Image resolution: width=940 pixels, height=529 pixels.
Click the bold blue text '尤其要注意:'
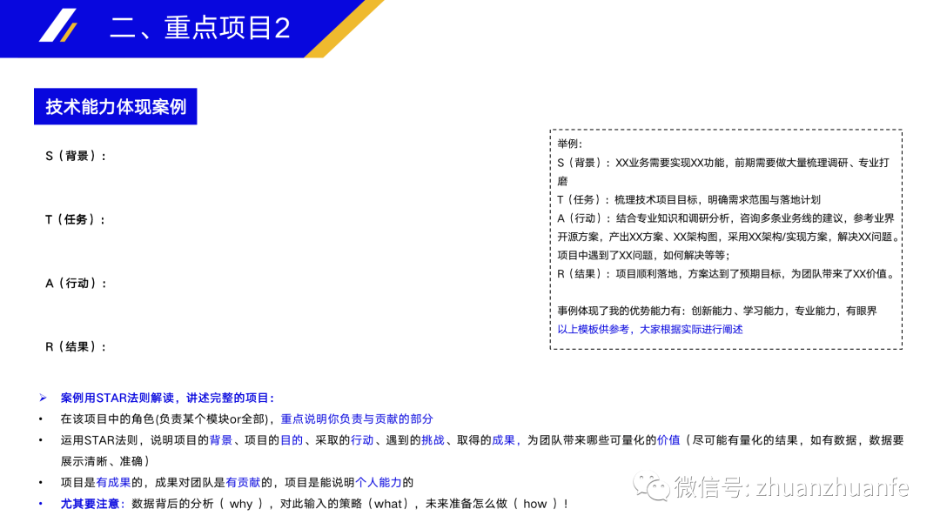click(x=92, y=504)
